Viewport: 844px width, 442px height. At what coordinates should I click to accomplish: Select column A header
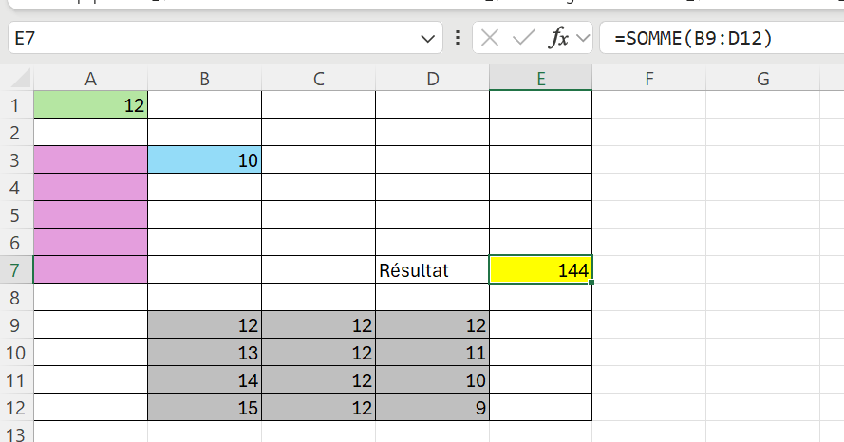[90, 80]
